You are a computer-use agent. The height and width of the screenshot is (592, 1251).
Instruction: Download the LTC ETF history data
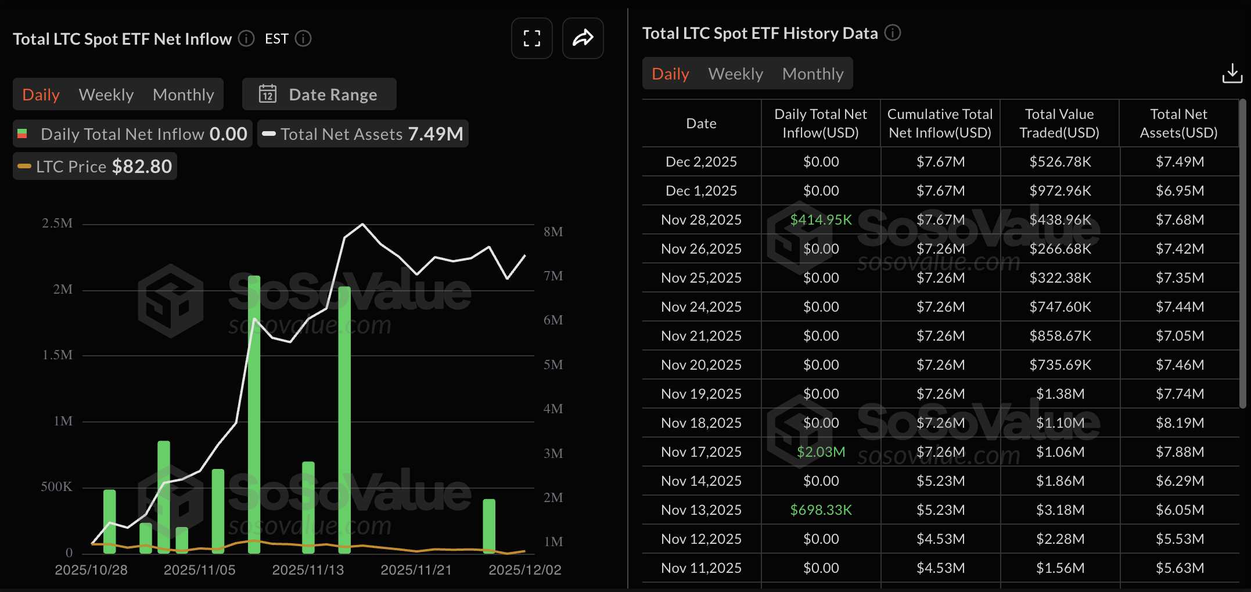click(1232, 73)
